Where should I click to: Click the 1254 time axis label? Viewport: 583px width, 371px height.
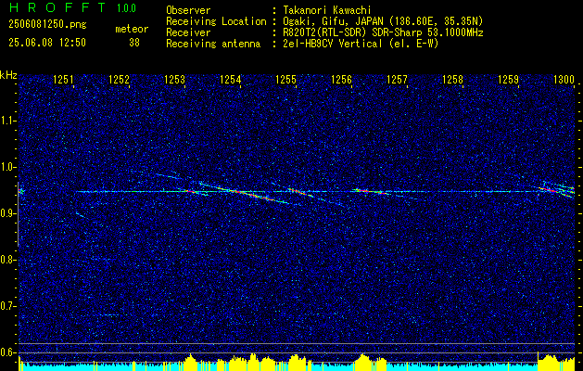pyautogui.click(x=230, y=79)
